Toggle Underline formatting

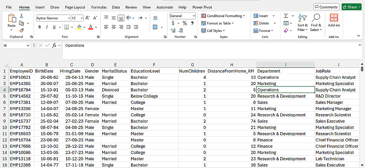[x=54, y=27]
